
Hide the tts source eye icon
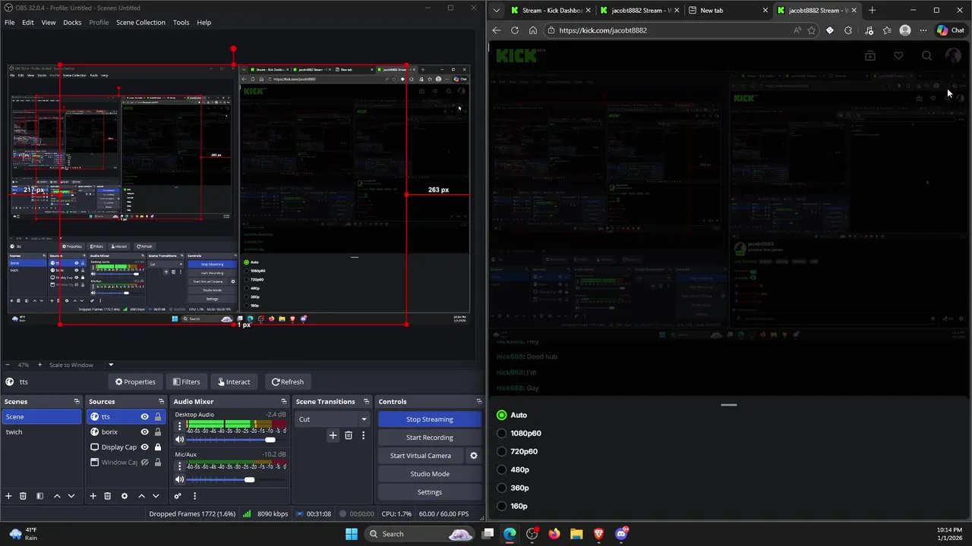pyautogui.click(x=144, y=417)
